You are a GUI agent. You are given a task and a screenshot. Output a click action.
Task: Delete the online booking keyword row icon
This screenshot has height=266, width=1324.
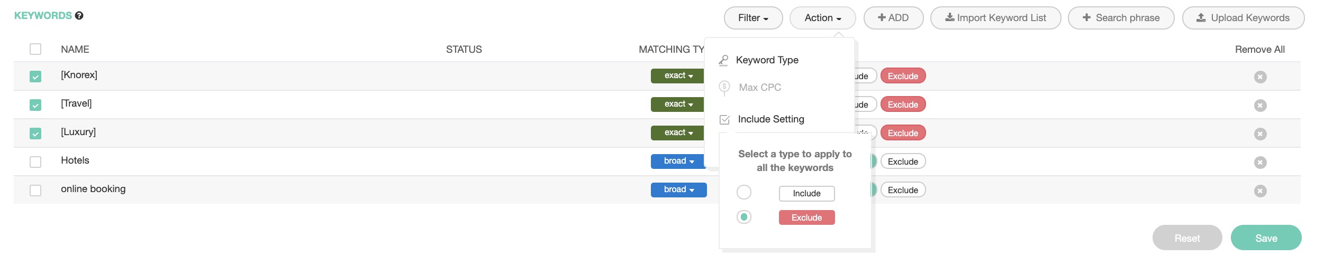tap(1260, 191)
